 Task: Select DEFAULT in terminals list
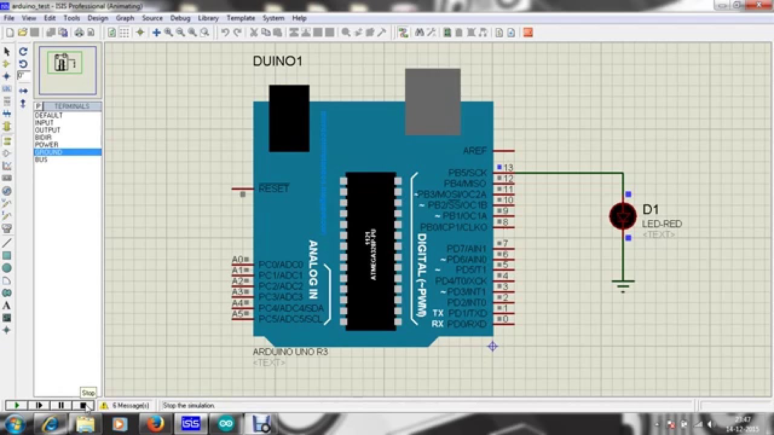coord(67,115)
